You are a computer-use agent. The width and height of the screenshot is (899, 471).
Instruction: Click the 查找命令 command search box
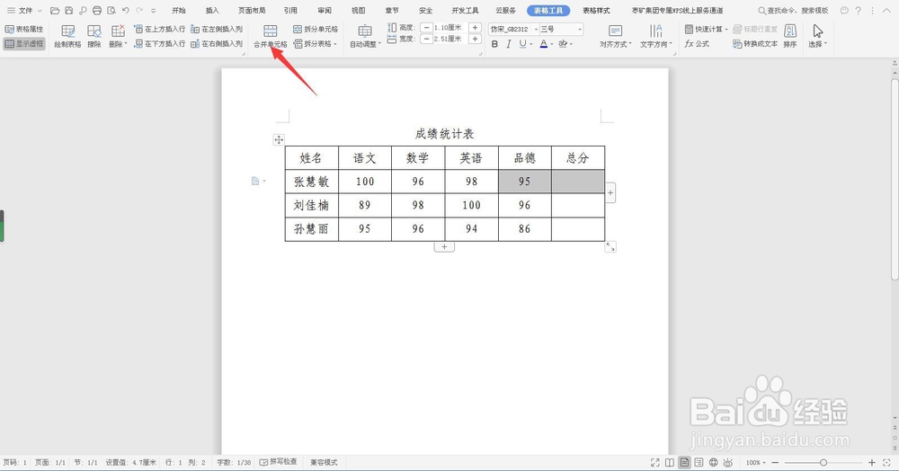794,10
